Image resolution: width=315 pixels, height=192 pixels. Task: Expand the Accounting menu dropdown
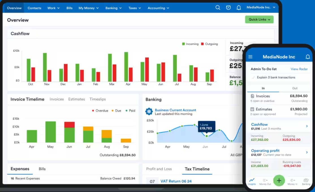158,8
